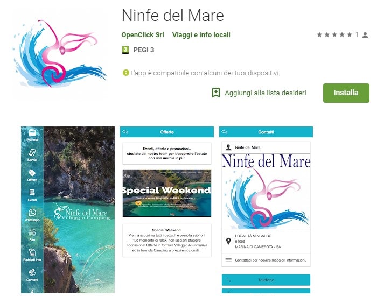Click the Telefono button
The image size is (377, 296).
pyautogui.click(x=266, y=280)
